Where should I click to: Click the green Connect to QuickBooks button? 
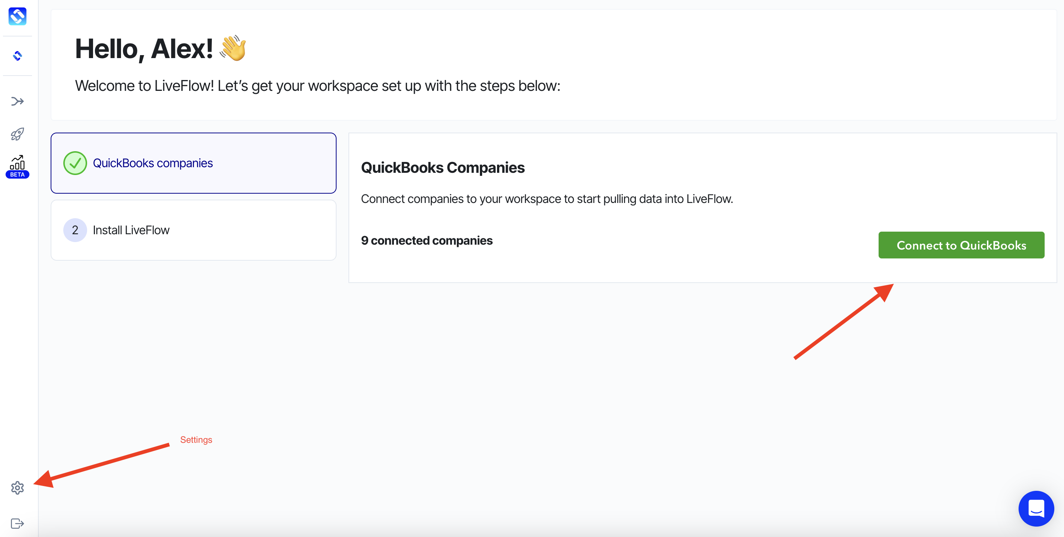click(x=961, y=245)
